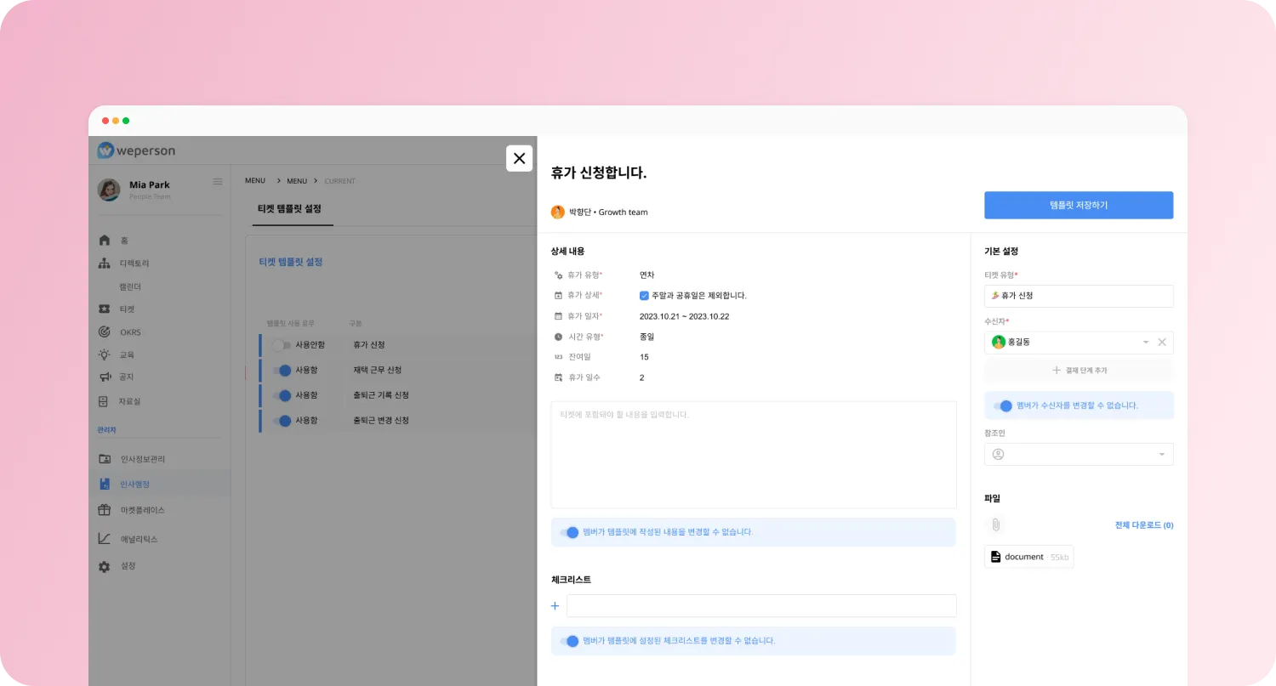Disable the 재택 근무 신청 template toggle
The height and width of the screenshot is (686, 1276).
282,371
